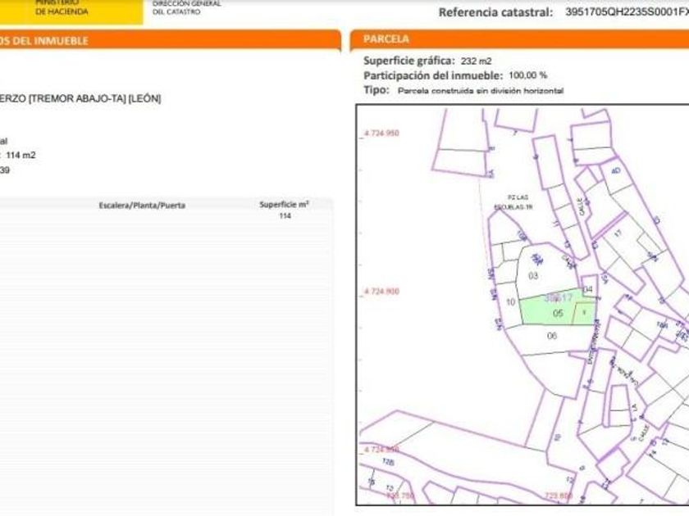The image size is (689, 516).
Task: Click the Tipo parcela construida description text
Action: click(x=481, y=91)
